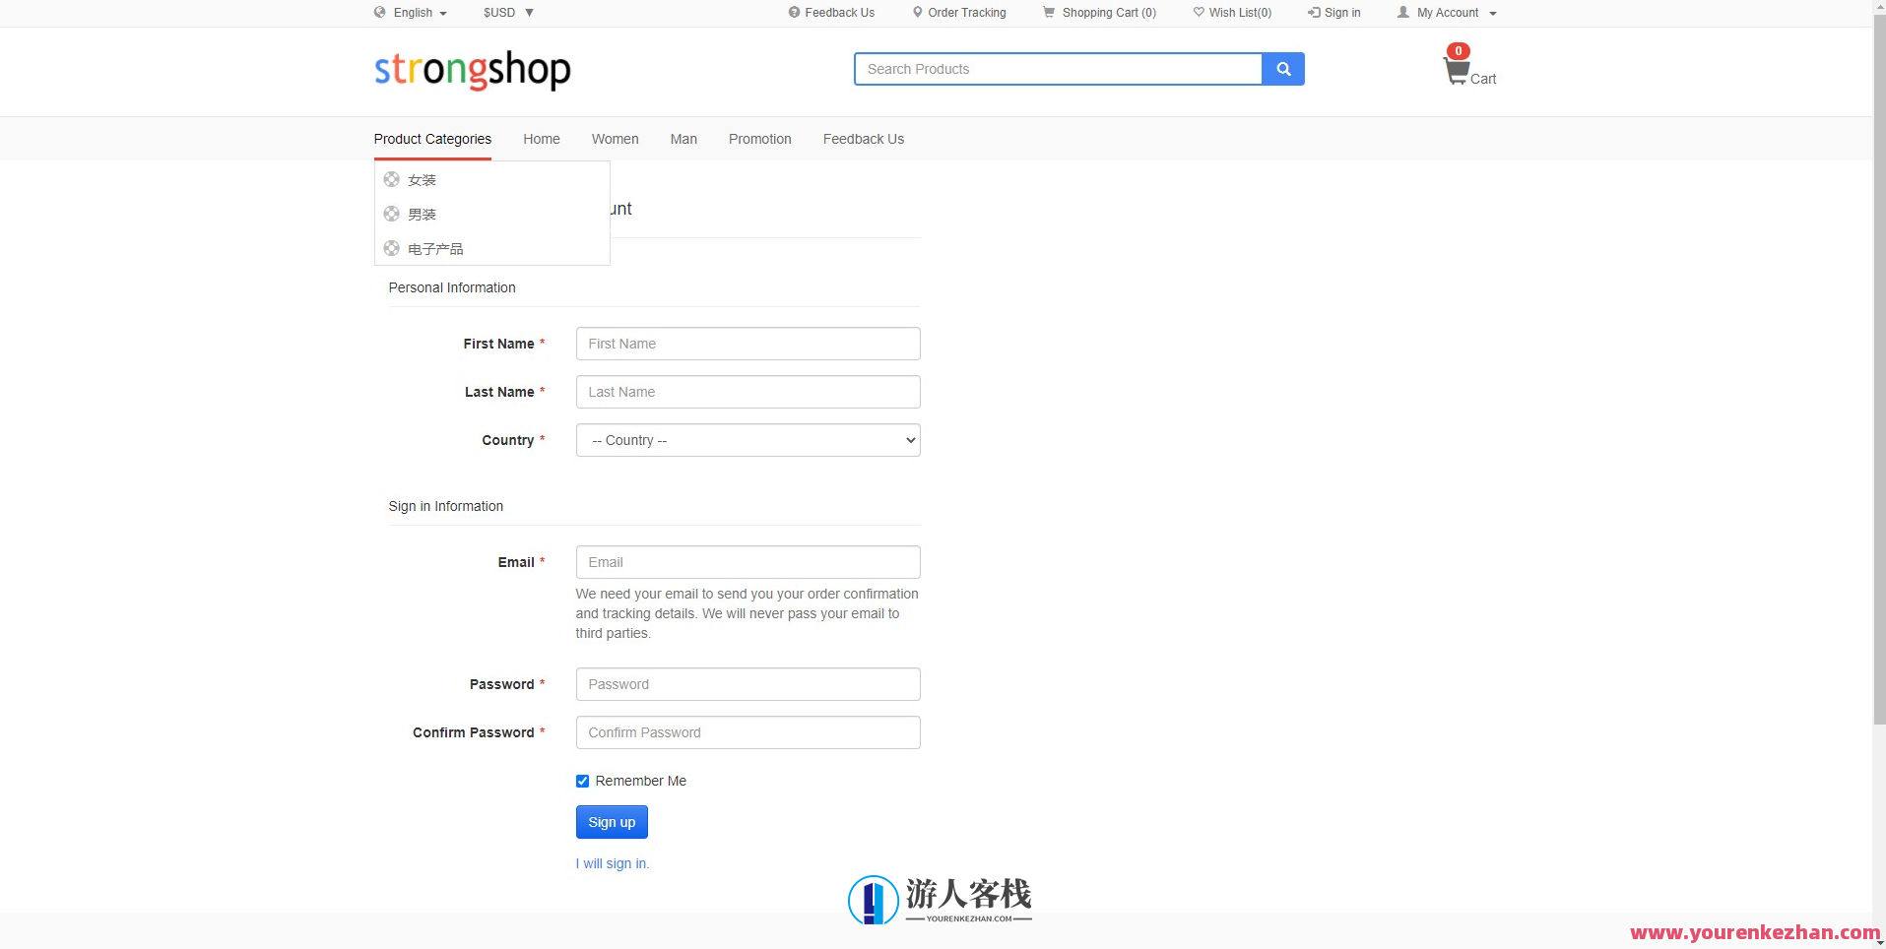Click the globe icon next to English
Viewport: 1886px width, 949px height.
(381, 13)
